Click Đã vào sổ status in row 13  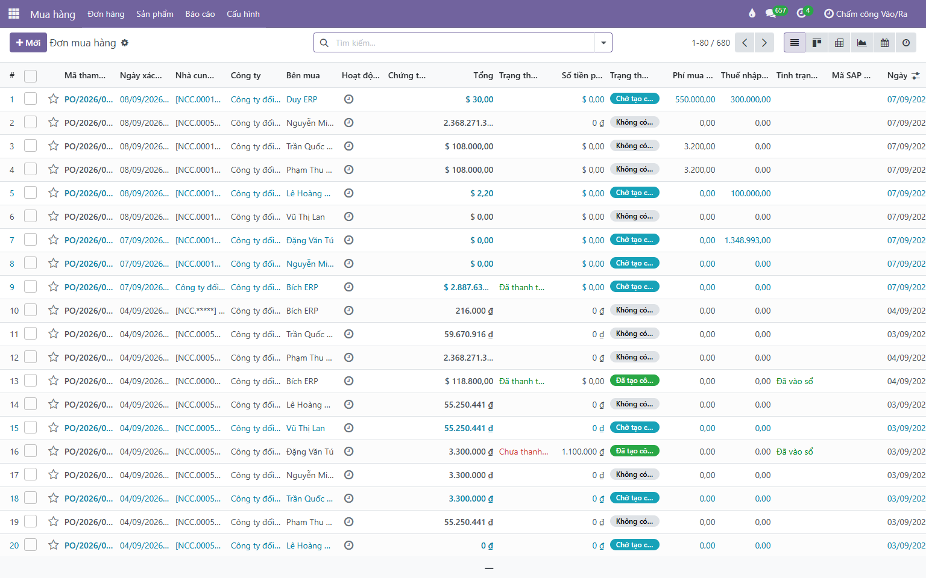click(795, 381)
